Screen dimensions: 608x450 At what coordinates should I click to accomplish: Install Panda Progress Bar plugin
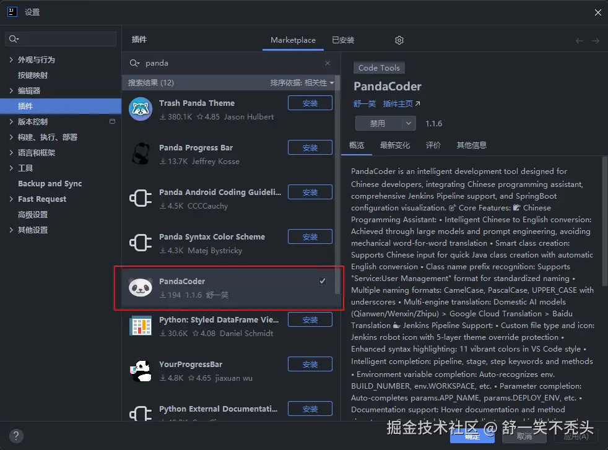point(310,148)
